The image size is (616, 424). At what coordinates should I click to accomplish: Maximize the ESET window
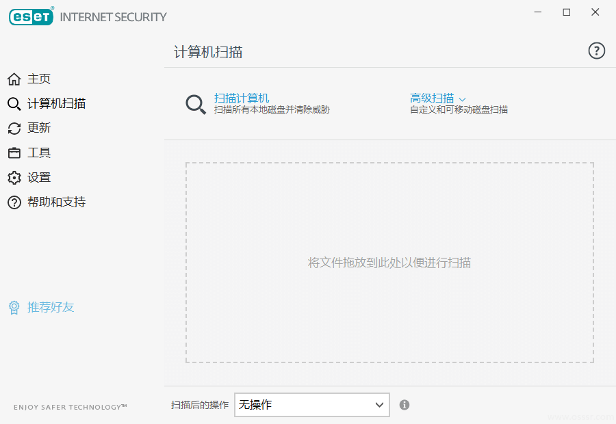[566, 12]
